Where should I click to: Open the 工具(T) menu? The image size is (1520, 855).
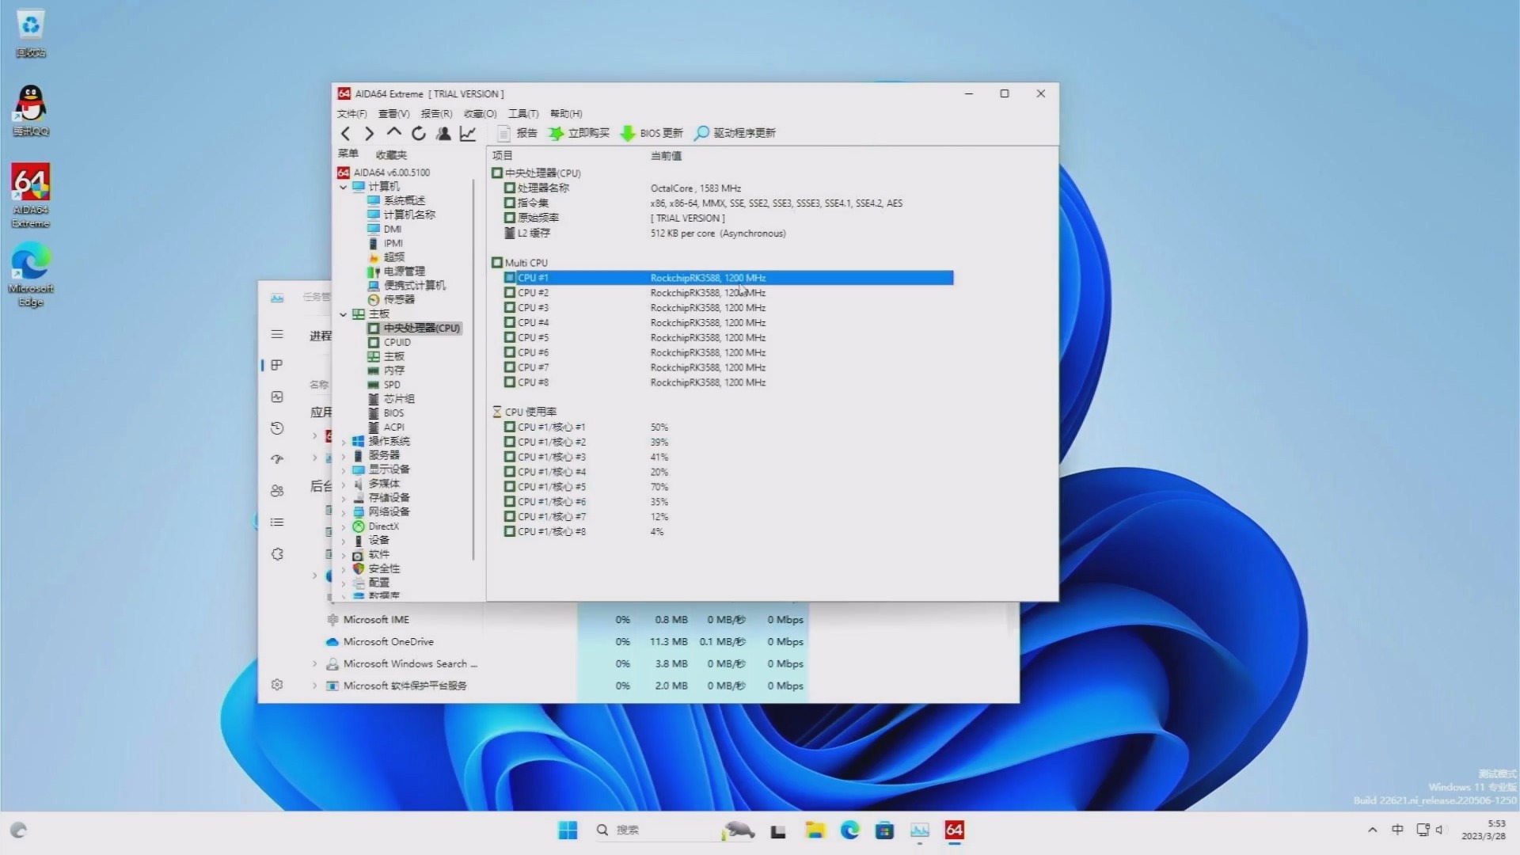[523, 113]
